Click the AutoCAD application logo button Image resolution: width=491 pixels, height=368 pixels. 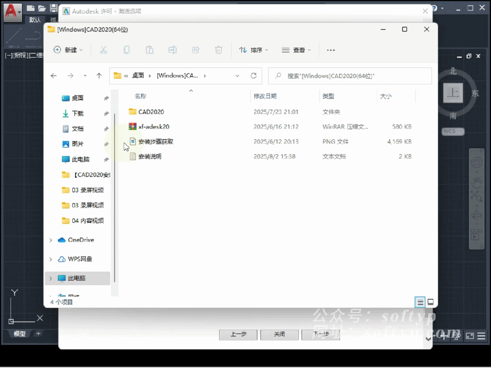[x=13, y=12]
